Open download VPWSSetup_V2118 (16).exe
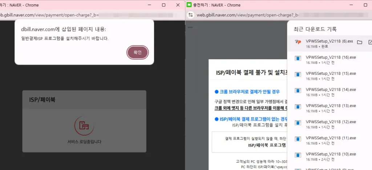 [x=331, y=57]
